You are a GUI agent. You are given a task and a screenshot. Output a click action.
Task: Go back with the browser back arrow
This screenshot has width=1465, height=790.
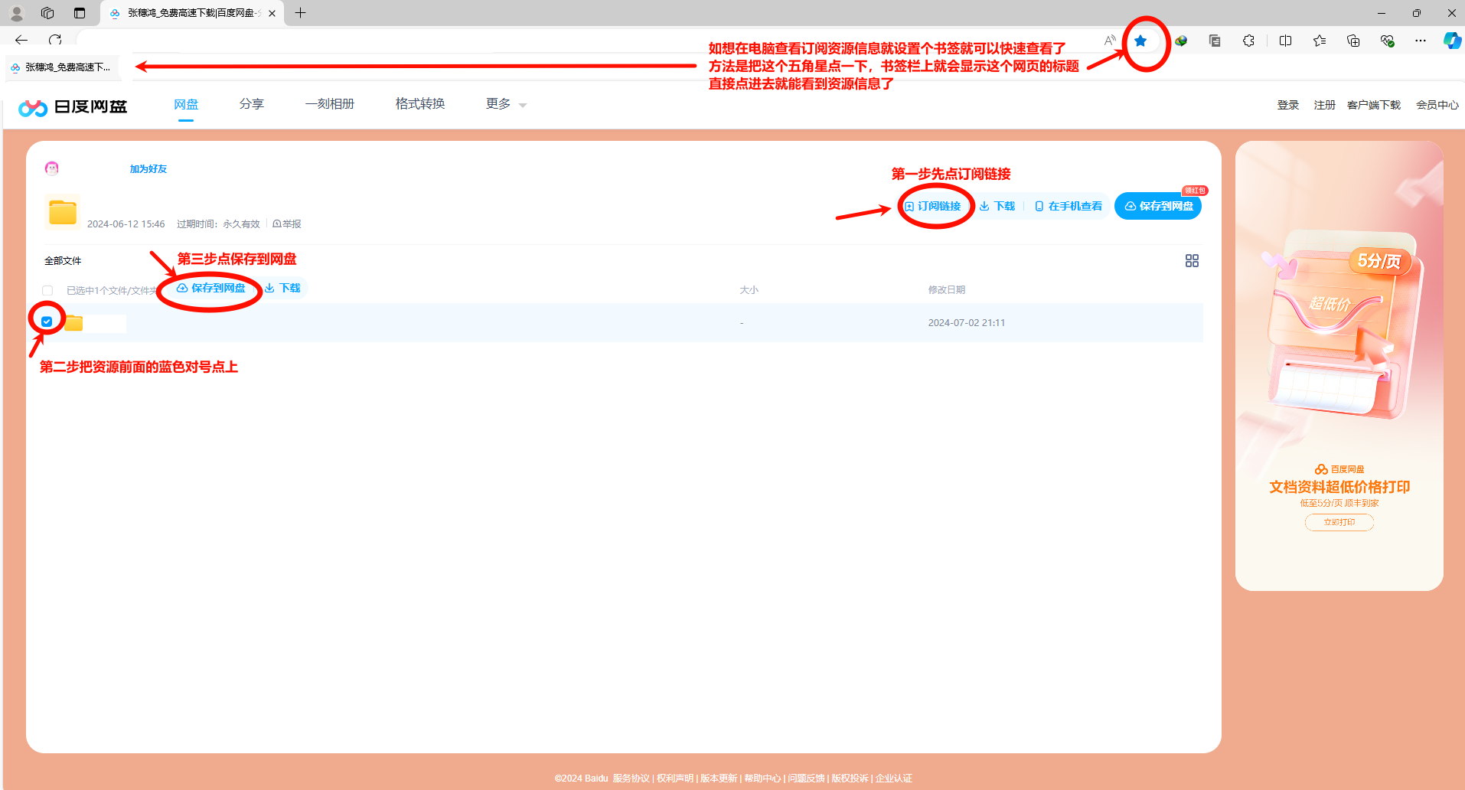[21, 40]
